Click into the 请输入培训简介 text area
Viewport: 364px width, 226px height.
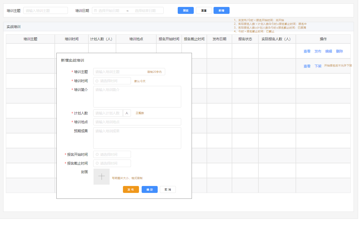click(137, 97)
